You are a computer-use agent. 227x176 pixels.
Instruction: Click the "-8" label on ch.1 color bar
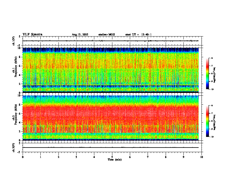coord(212,74)
